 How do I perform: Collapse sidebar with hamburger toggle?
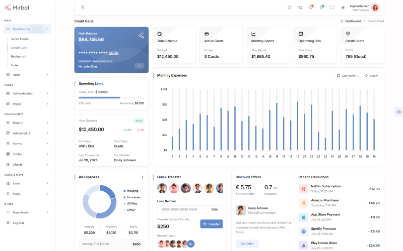pyautogui.click(x=83, y=8)
